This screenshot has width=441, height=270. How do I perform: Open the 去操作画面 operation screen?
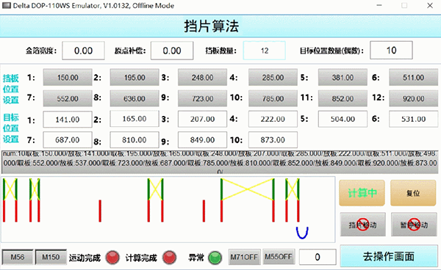[389, 256]
